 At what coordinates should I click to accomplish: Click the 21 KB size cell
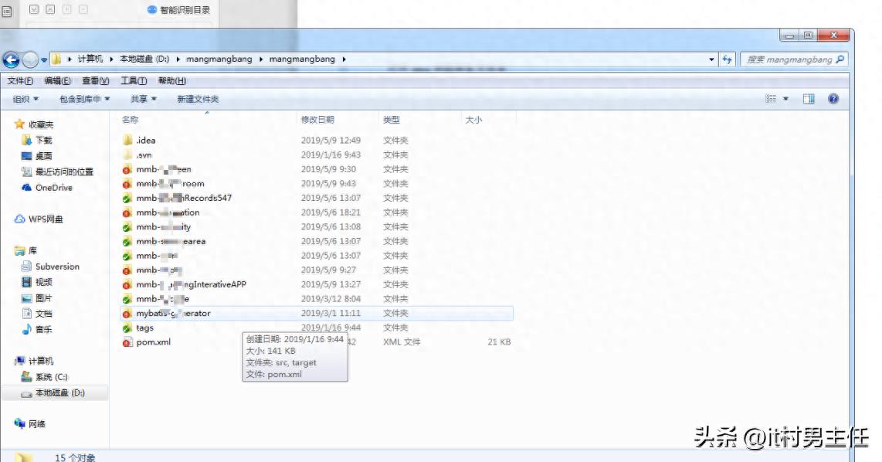[499, 342]
